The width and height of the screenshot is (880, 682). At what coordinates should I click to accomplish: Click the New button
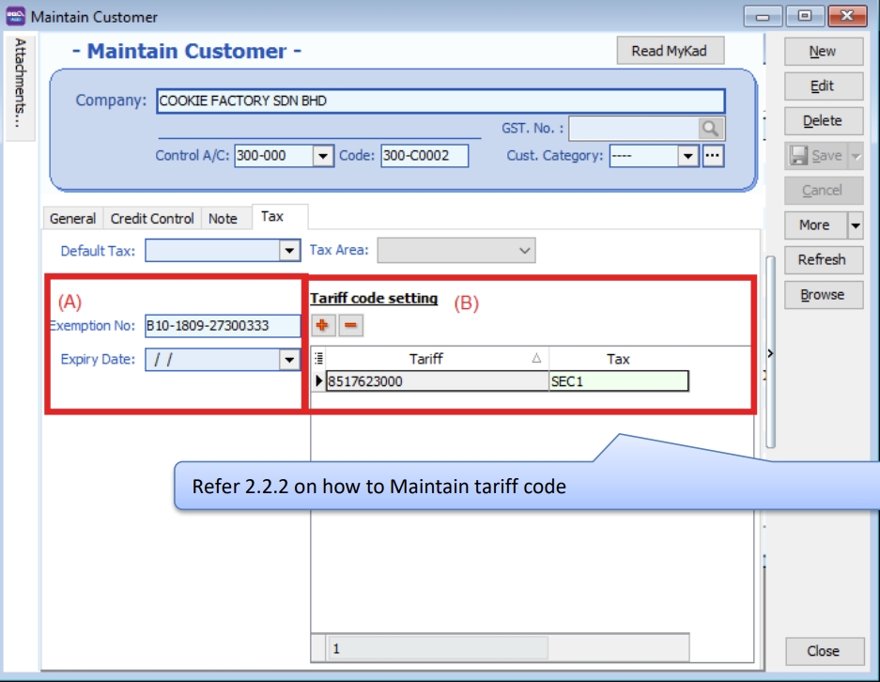coord(823,52)
